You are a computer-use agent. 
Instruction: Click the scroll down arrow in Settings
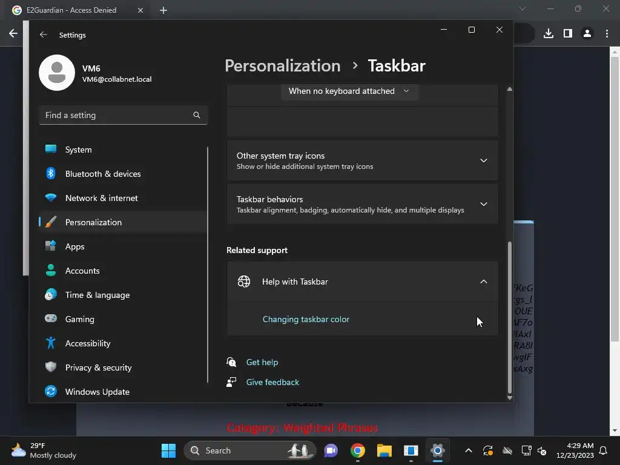510,398
